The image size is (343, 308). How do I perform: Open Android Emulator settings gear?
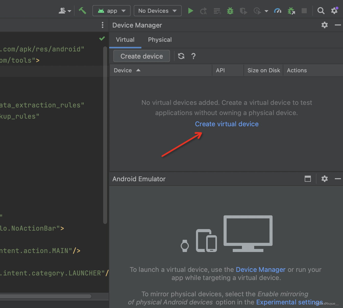[325, 179]
